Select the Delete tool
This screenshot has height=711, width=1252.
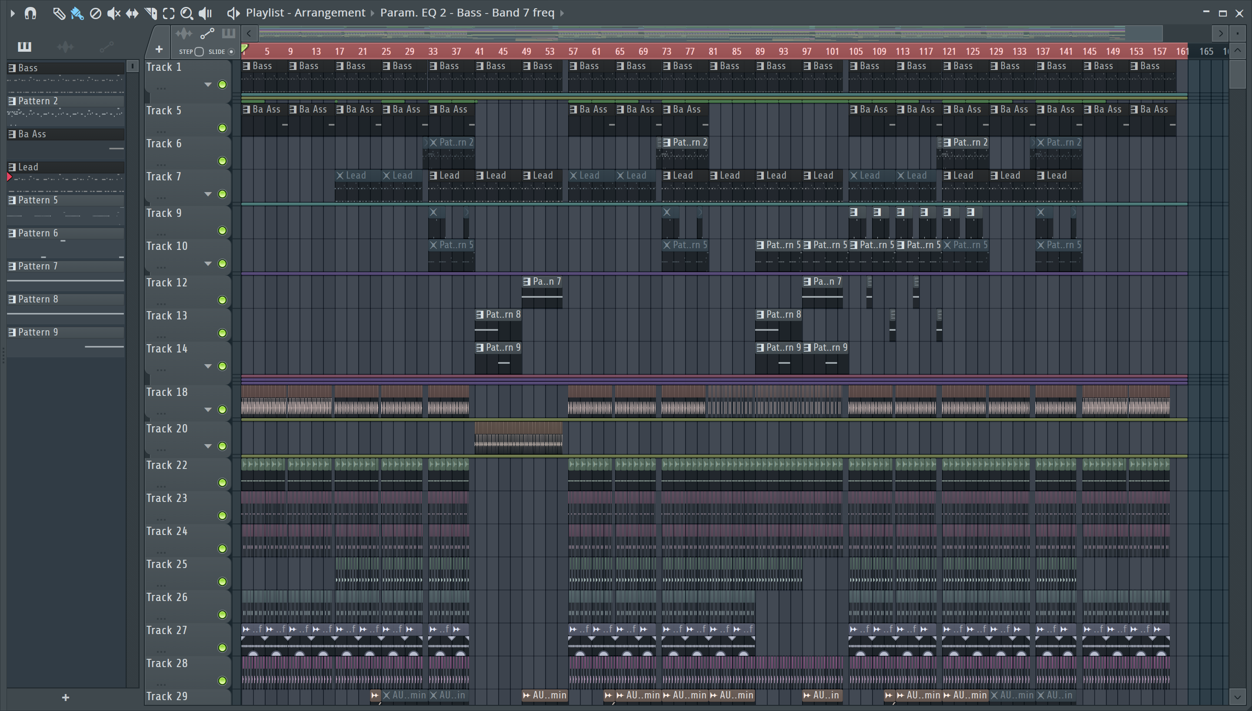tap(95, 13)
